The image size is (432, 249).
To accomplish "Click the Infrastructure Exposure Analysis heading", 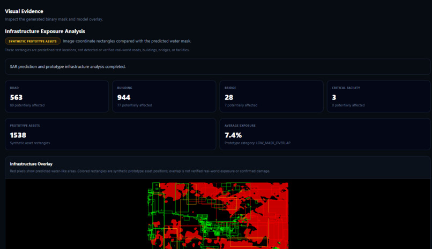I will (45, 32).
